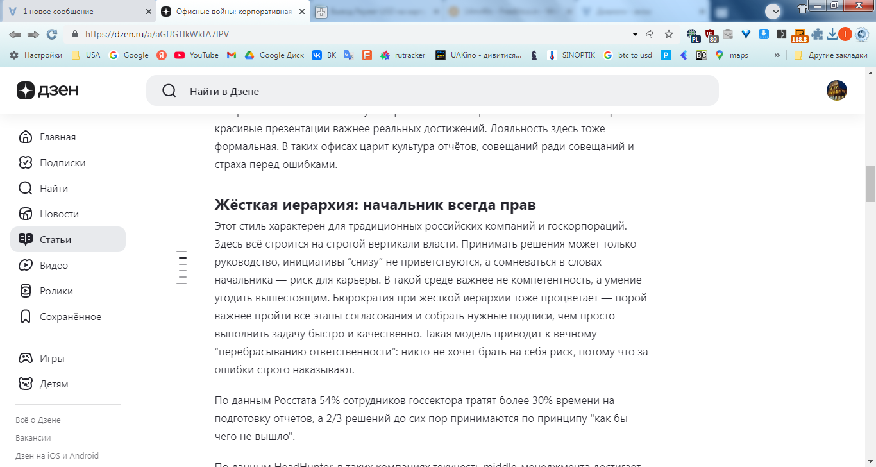Close the "1 новое сообщение" tab
Viewport: 876px width, 467px height.
click(149, 12)
